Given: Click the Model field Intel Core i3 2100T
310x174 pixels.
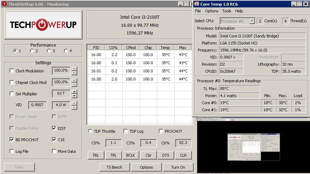Looking at the screenshot, I should [x=262, y=36].
